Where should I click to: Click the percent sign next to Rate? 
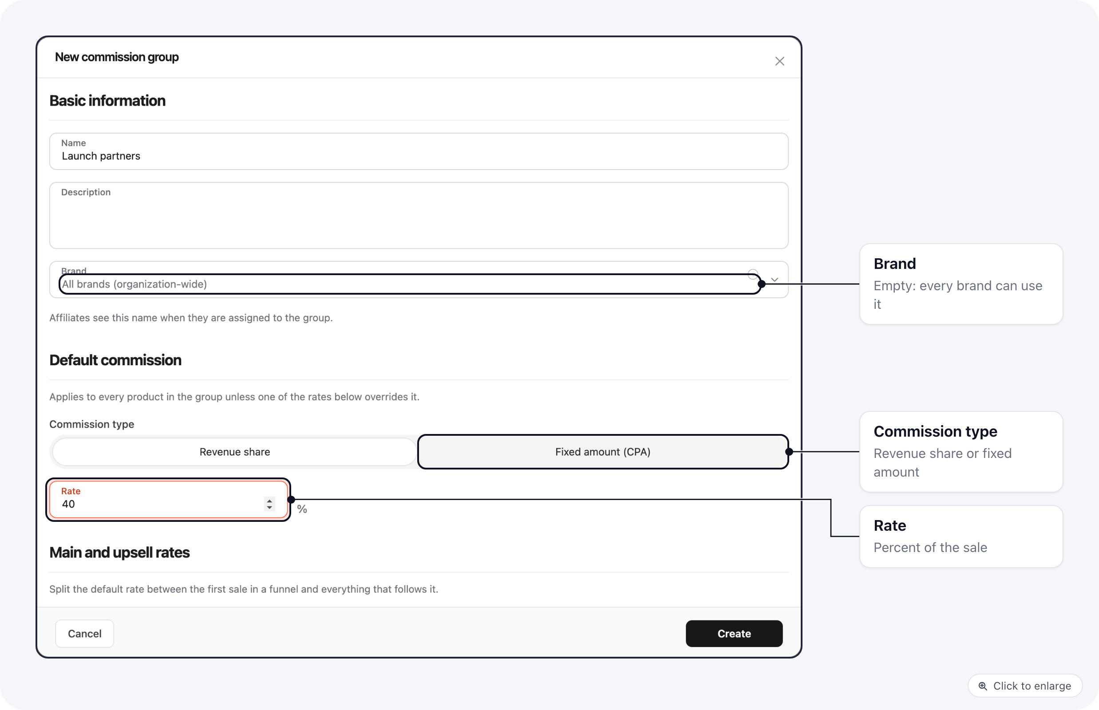pos(302,509)
